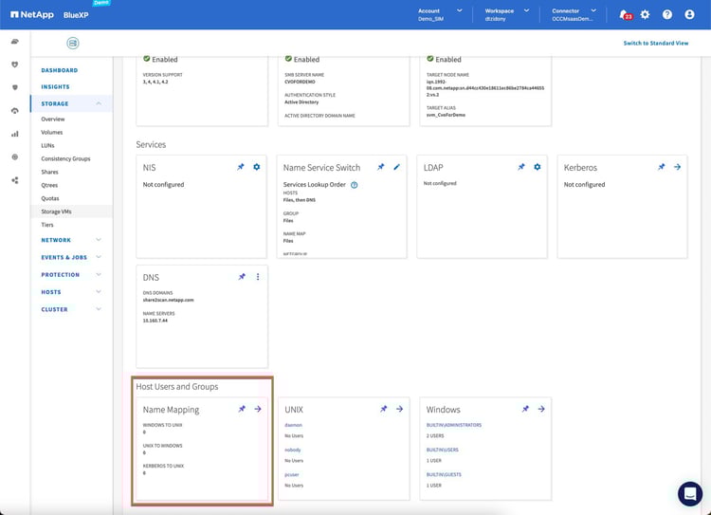Open NIS settings gear icon

pyautogui.click(x=256, y=167)
